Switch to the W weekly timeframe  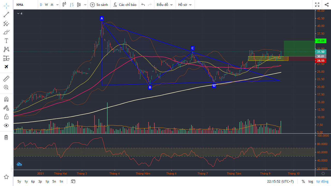(x=46, y=5)
